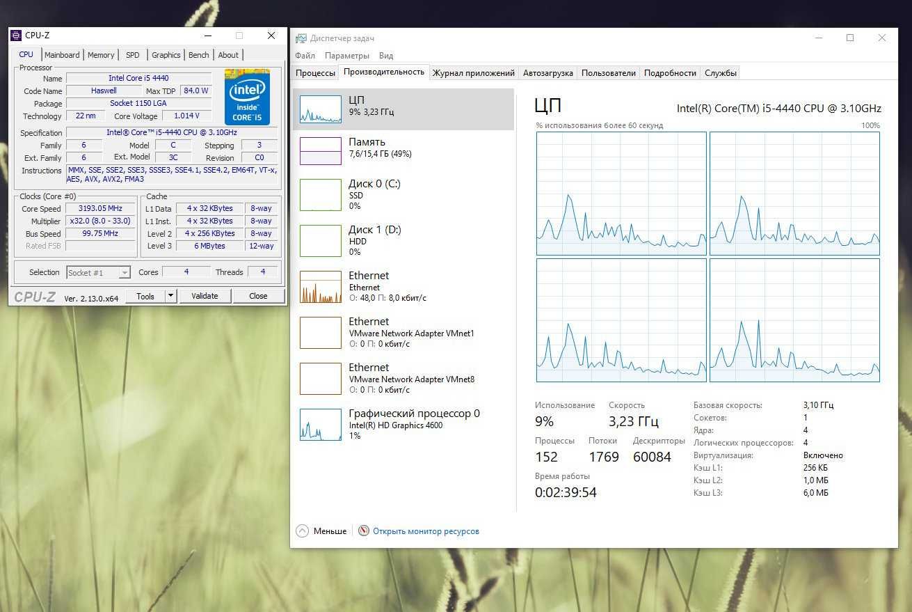Click the Потоки value 1769
912x612 pixels.
[x=603, y=457]
